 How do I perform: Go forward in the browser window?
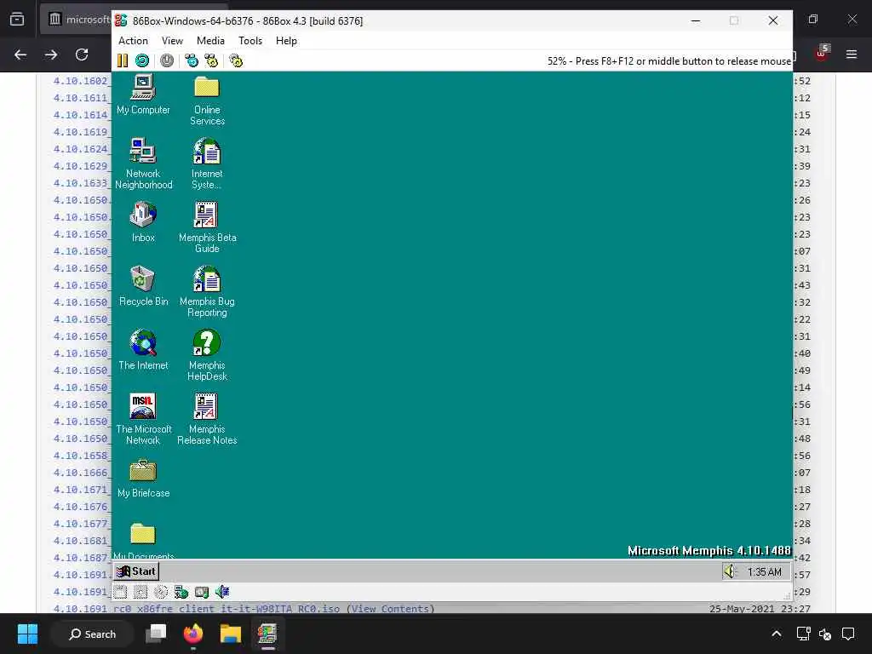(x=51, y=54)
